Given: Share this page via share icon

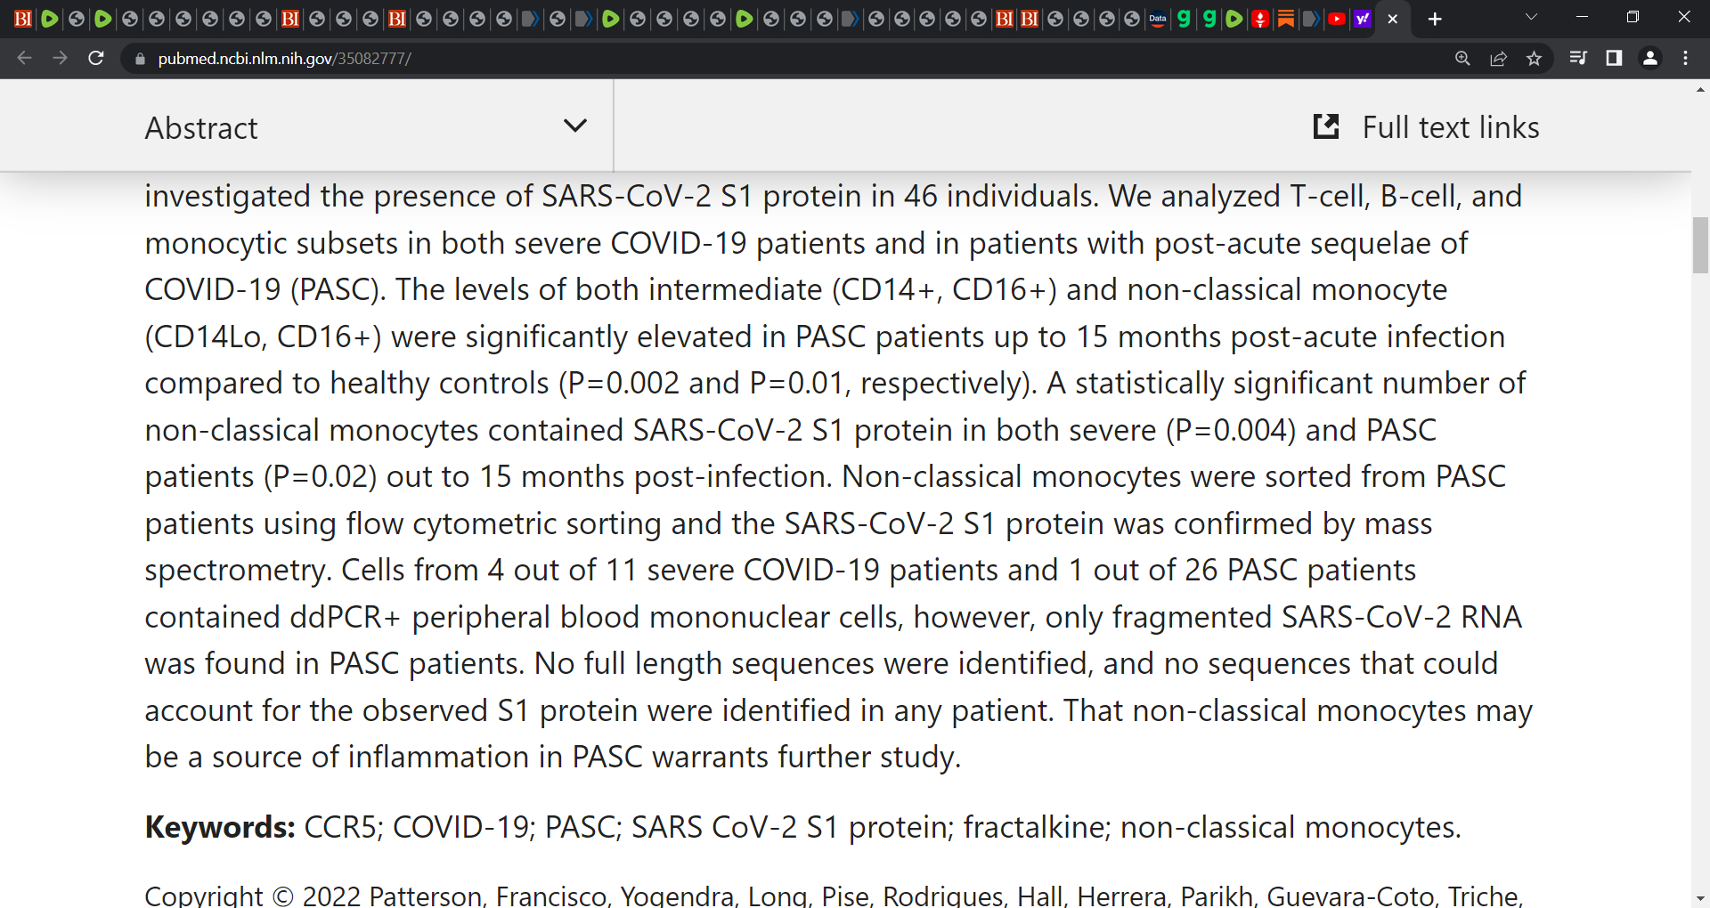Looking at the screenshot, I should pos(1498,58).
